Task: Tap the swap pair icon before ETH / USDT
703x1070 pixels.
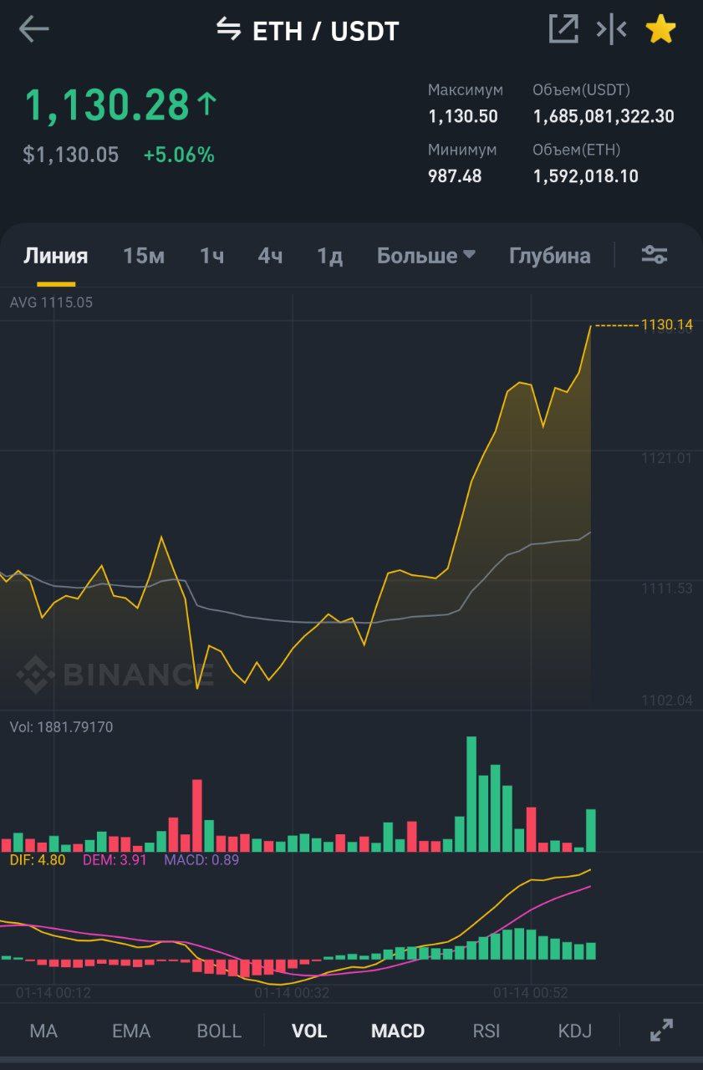Action: [x=228, y=29]
